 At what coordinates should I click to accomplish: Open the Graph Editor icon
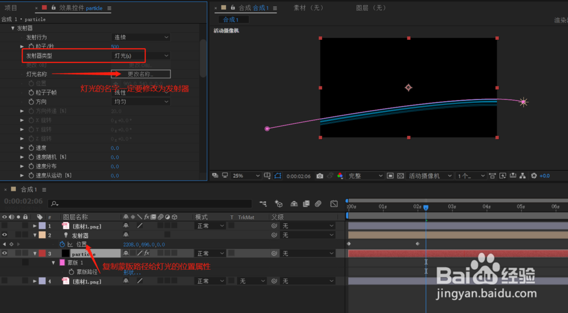pyautogui.click(x=334, y=203)
